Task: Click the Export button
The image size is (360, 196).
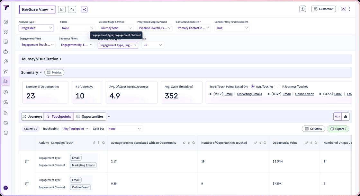Action: [x=338, y=129]
